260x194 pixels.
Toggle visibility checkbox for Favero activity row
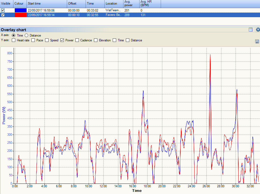pos(3,15)
